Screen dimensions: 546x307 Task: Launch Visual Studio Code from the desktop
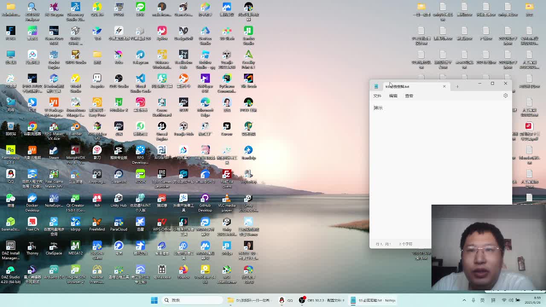pos(140,79)
